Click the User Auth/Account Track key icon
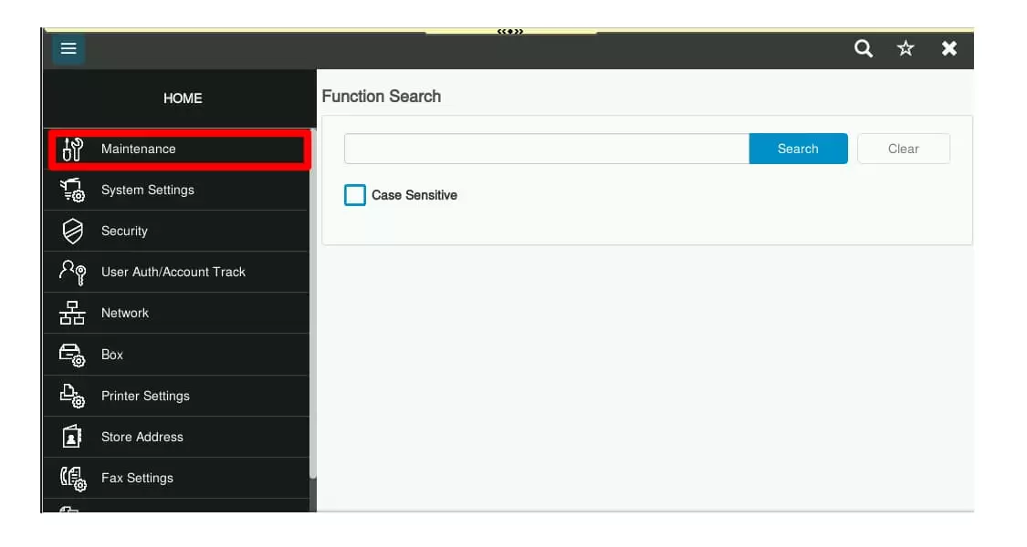The width and height of the screenshot is (1027, 547). [x=72, y=273]
